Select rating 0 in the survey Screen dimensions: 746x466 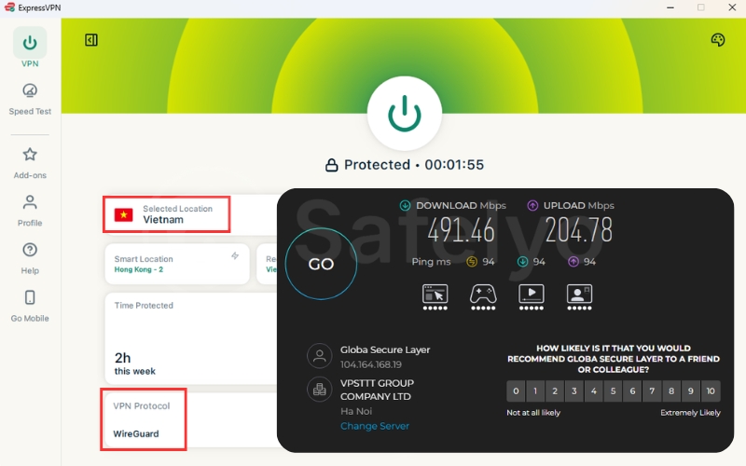pyautogui.click(x=516, y=391)
